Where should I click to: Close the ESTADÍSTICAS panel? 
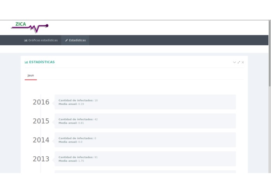[x=243, y=62]
